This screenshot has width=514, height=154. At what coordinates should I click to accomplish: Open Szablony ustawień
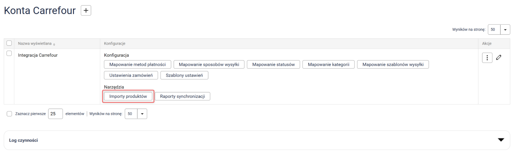184,75
